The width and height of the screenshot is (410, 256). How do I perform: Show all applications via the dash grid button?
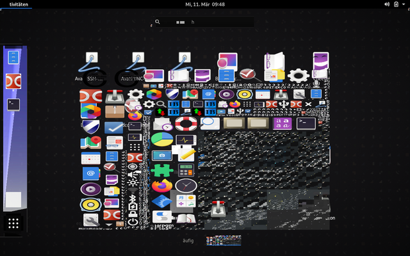(x=13, y=223)
